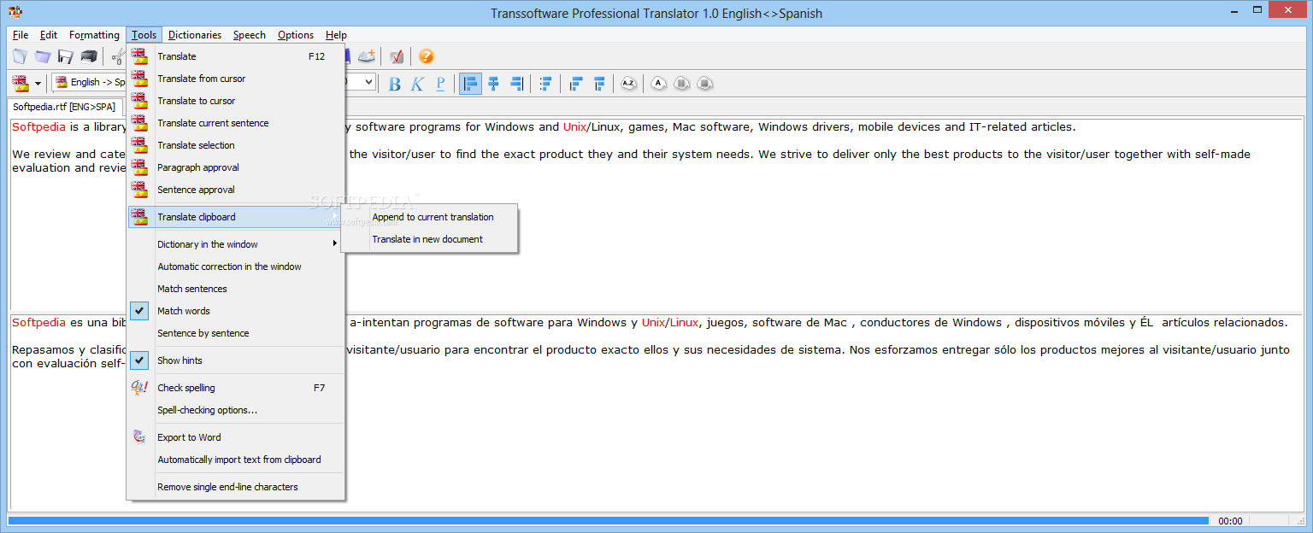Select Translate in new document
The width and height of the screenshot is (1313, 533).
point(429,239)
